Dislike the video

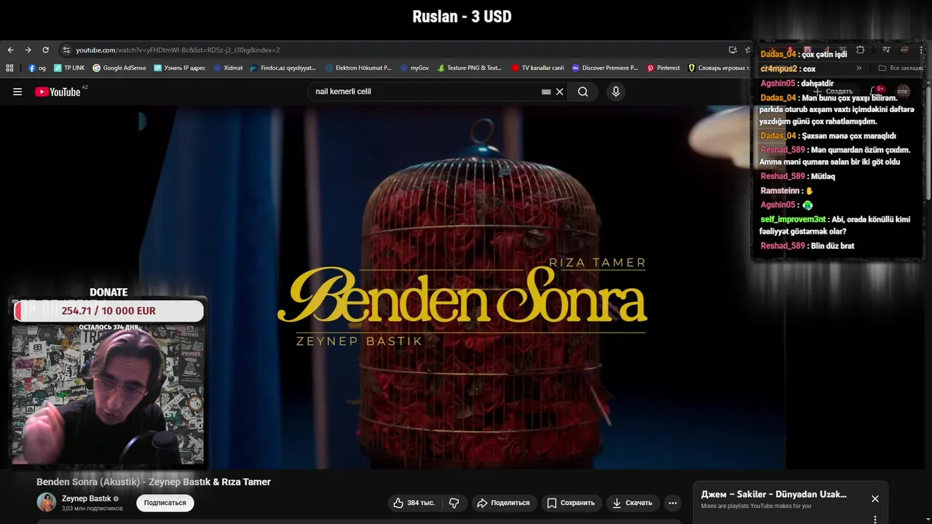coord(454,503)
